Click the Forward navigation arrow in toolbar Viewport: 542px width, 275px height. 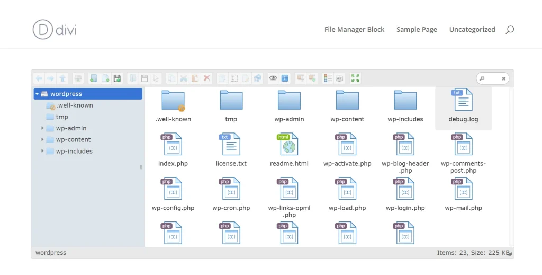point(50,78)
